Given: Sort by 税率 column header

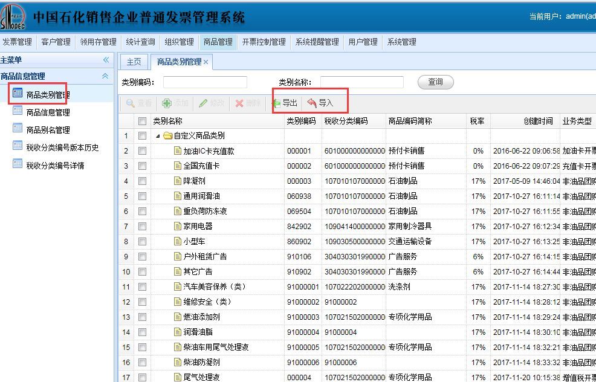Looking at the screenshot, I should pos(478,121).
